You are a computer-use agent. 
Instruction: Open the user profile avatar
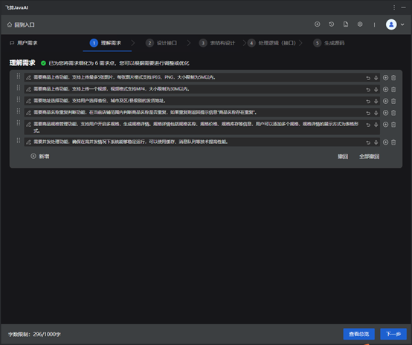(391, 24)
